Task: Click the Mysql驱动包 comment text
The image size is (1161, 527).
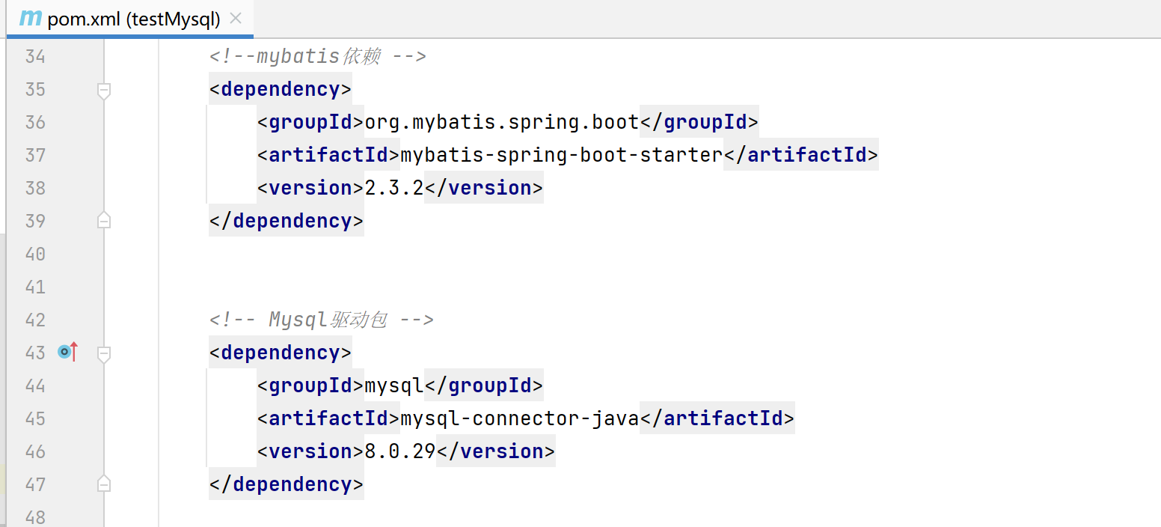Action: tap(322, 320)
